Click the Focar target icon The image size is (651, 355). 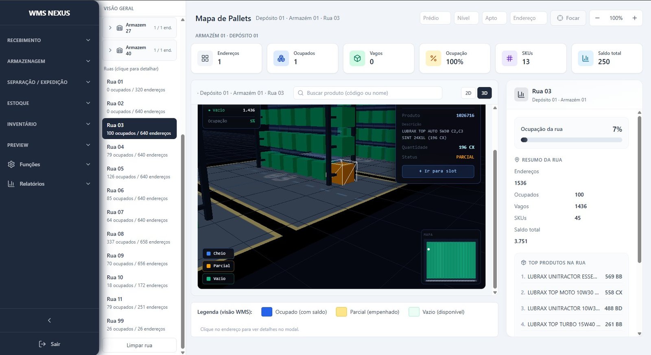click(560, 18)
